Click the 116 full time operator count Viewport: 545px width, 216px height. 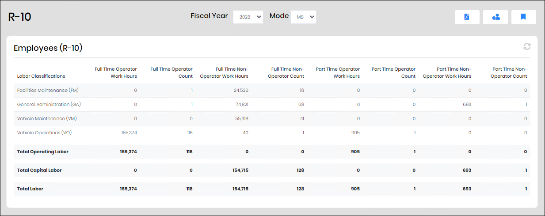click(x=189, y=133)
